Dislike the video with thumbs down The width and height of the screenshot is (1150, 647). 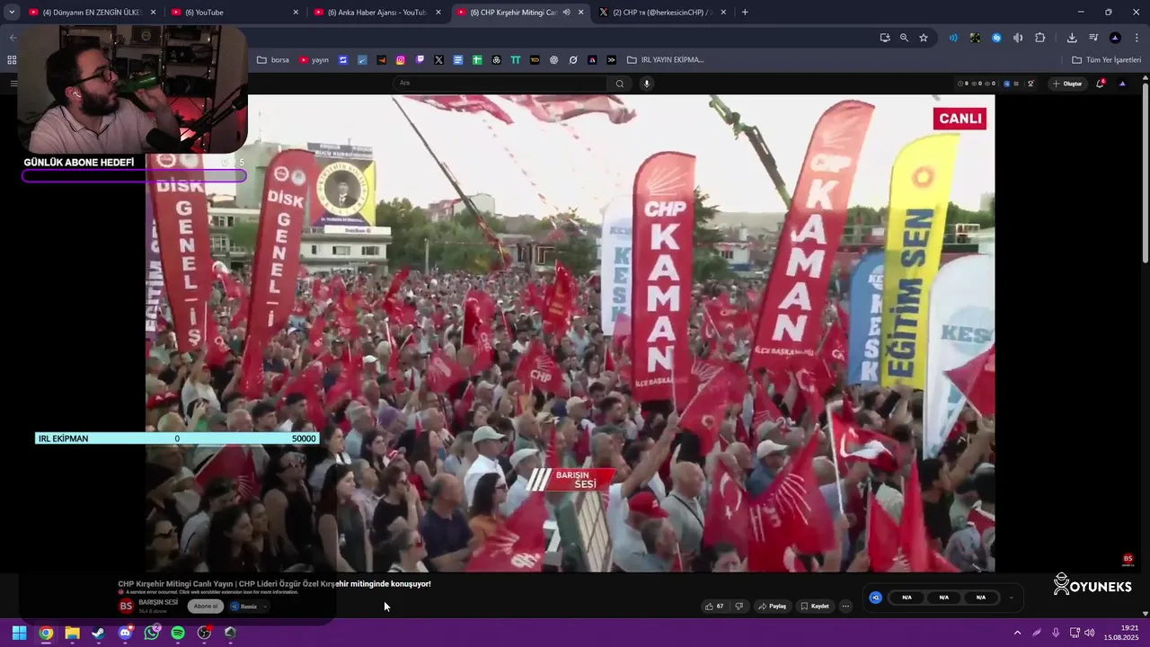739,607
